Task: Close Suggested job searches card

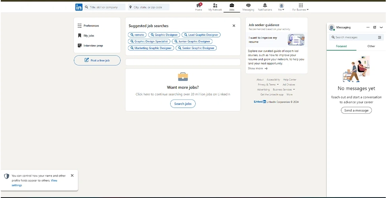Action: pos(234,26)
